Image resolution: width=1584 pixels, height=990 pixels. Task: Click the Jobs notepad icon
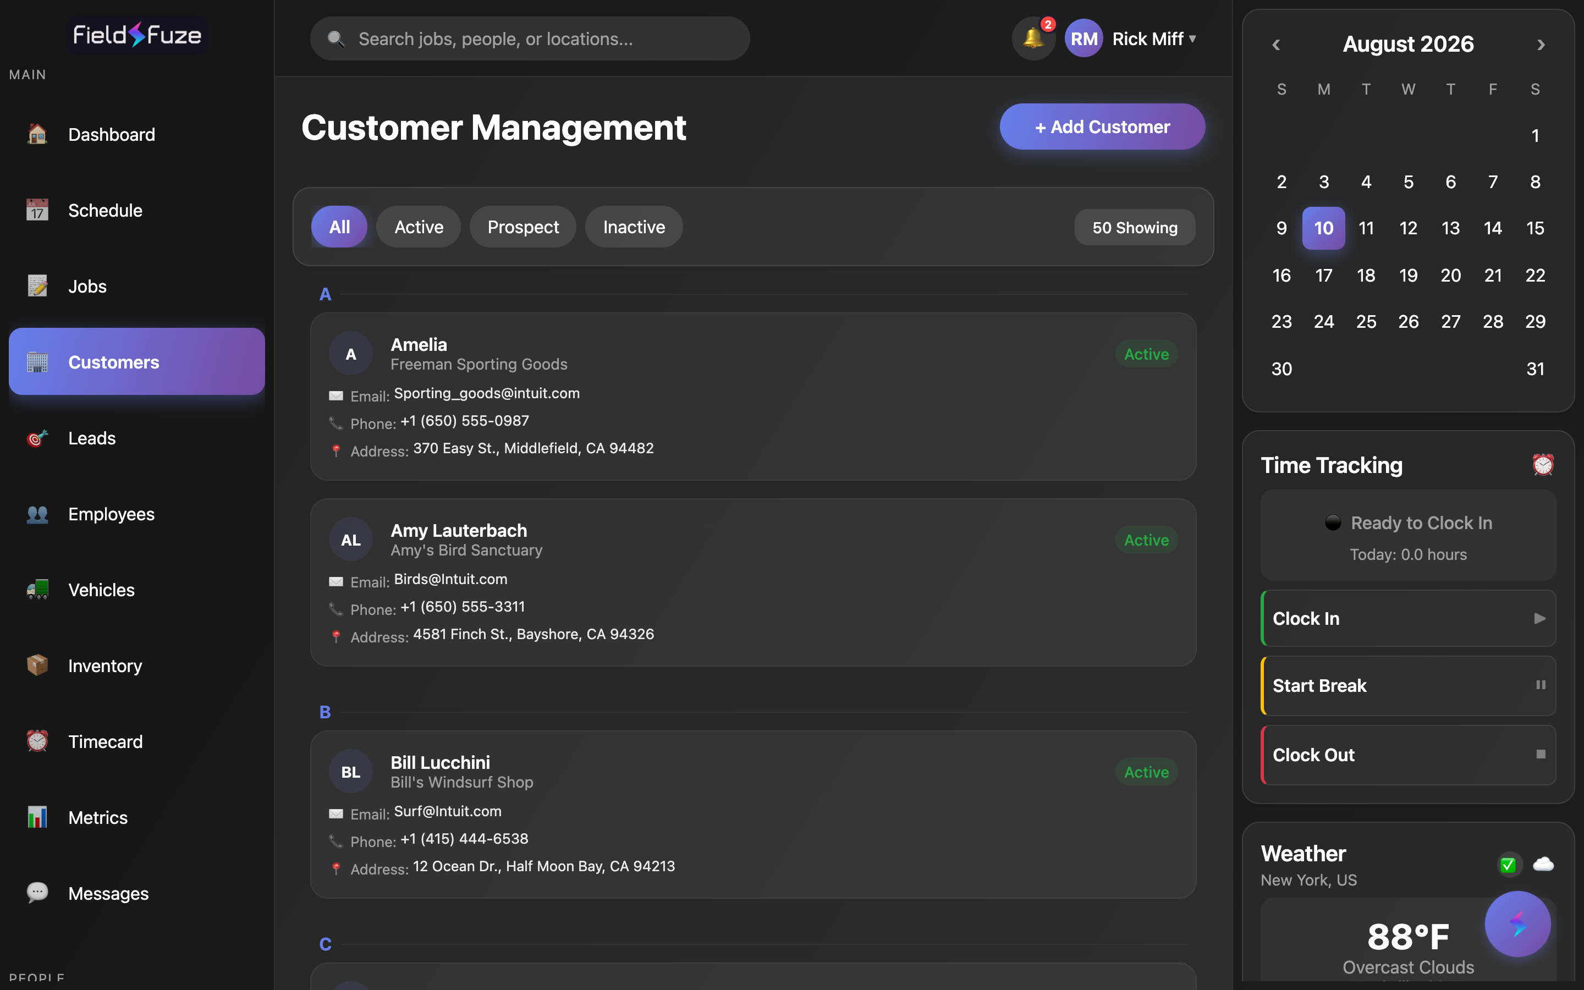pos(37,286)
